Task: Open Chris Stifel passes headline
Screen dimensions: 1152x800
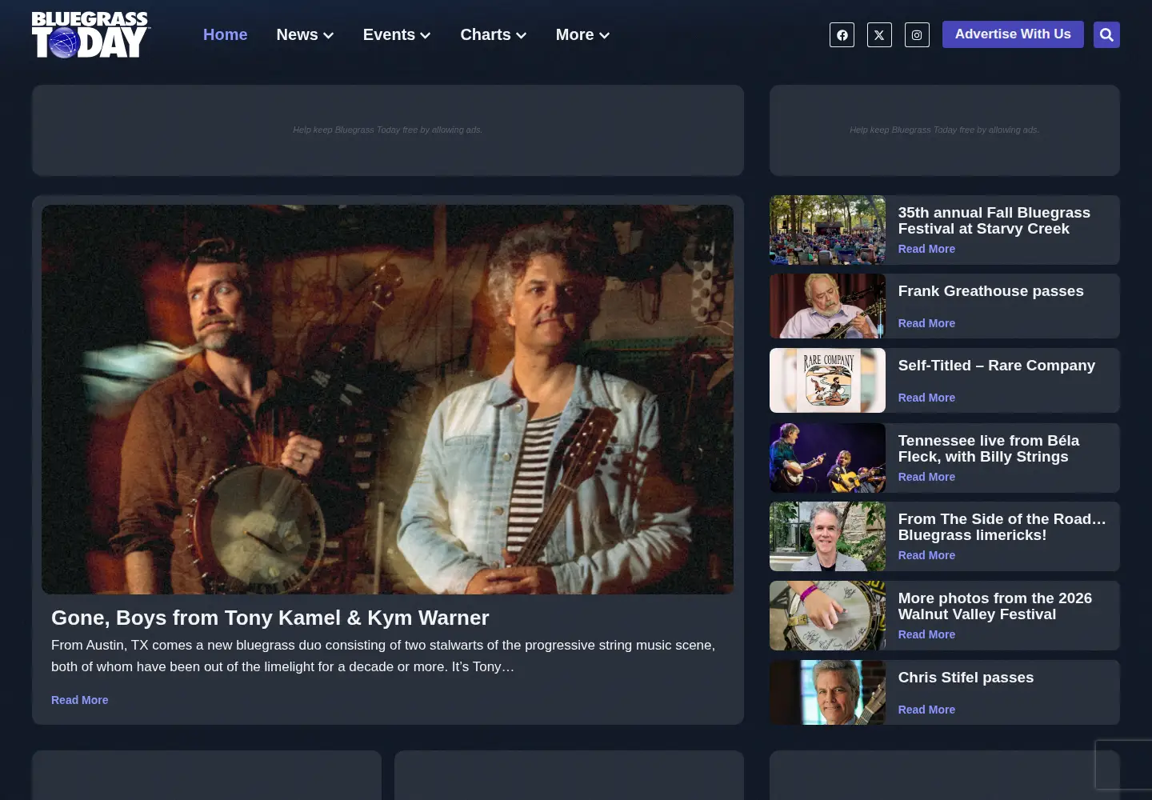Action: tap(966, 678)
